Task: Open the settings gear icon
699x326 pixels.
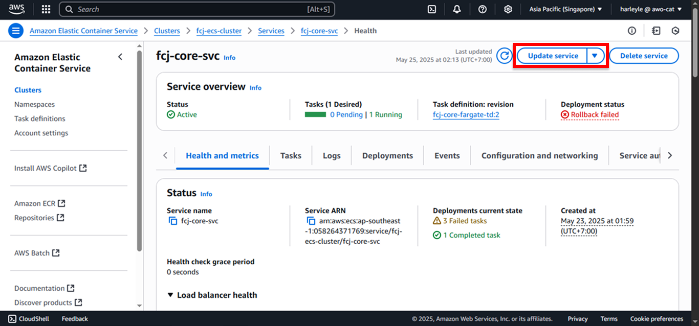Action: 508,9
